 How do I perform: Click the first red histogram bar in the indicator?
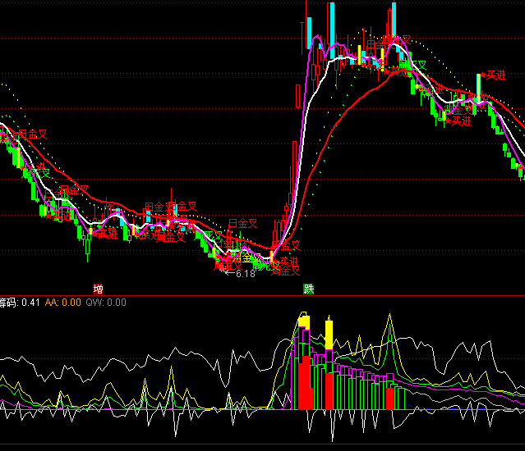click(302, 385)
